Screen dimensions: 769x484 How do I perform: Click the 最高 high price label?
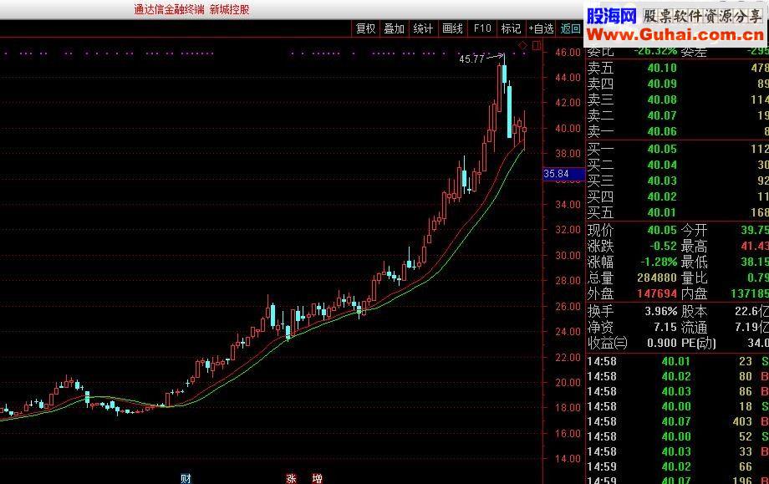(x=694, y=246)
